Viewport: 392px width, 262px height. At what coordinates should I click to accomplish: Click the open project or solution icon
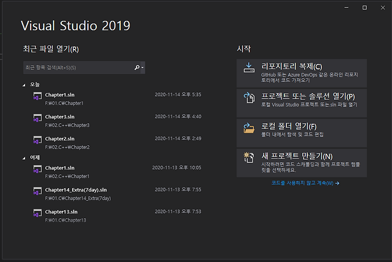click(x=249, y=98)
